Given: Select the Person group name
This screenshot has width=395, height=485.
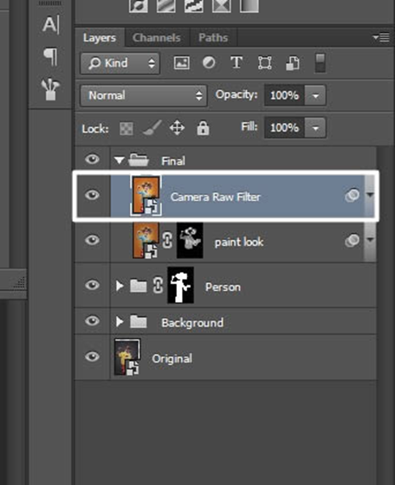Looking at the screenshot, I should click(x=223, y=287).
